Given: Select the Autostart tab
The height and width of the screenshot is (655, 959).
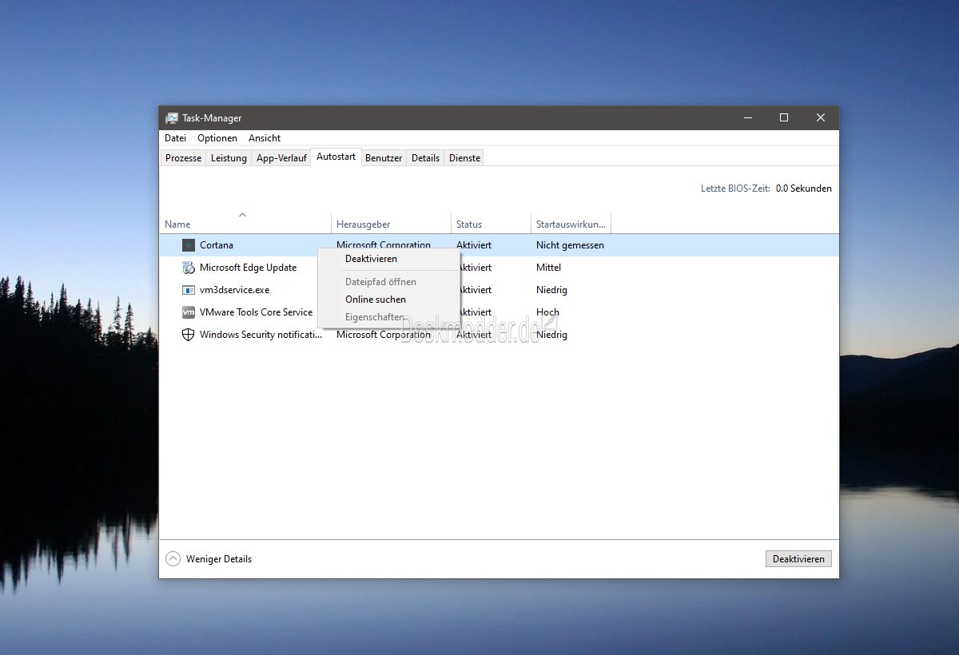Looking at the screenshot, I should pos(336,157).
